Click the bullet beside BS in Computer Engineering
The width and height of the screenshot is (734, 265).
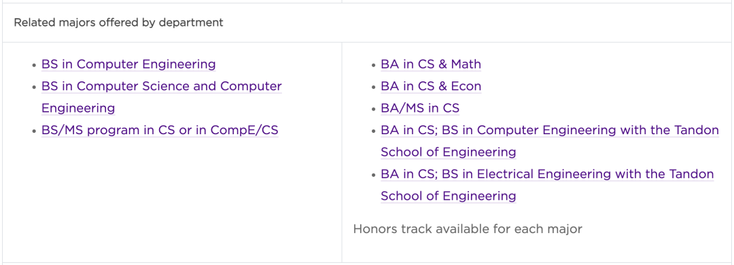(x=34, y=65)
